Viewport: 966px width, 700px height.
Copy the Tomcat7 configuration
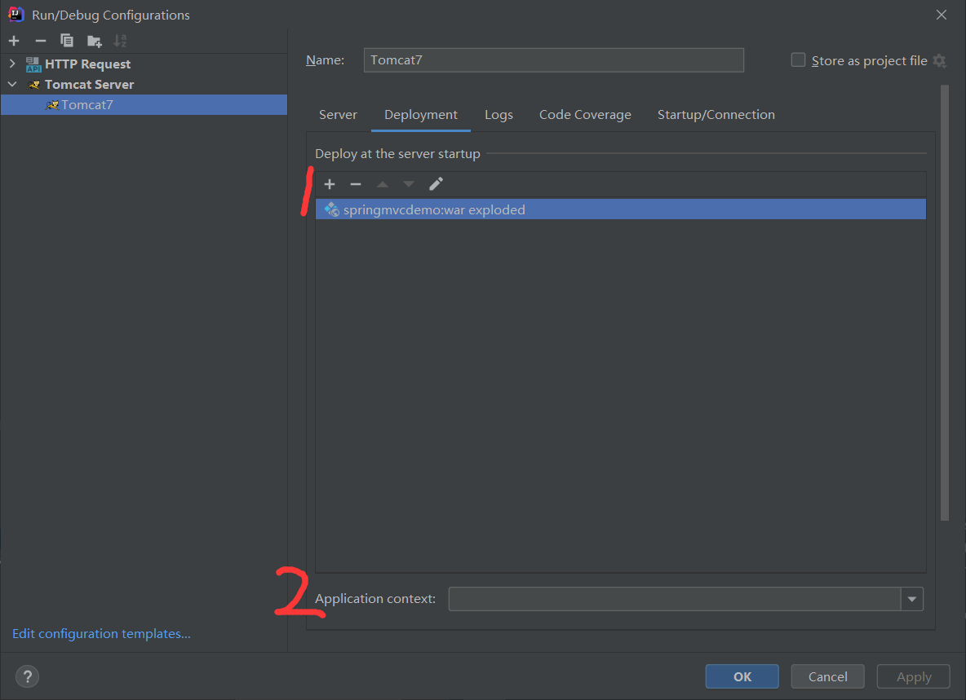click(67, 40)
